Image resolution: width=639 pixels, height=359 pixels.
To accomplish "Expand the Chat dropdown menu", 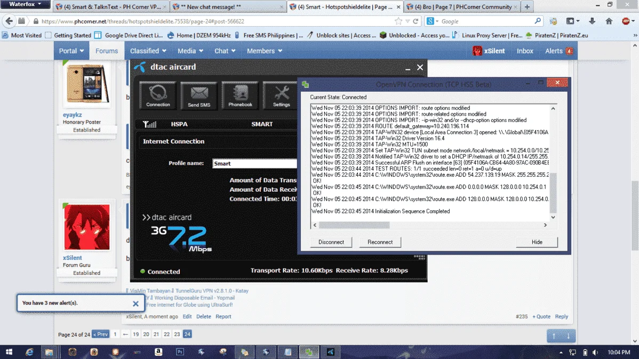I will (x=225, y=51).
